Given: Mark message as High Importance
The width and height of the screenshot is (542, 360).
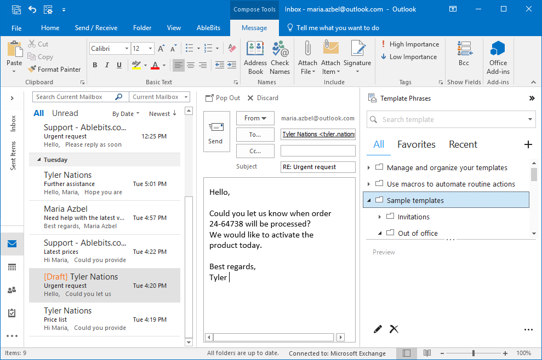Looking at the screenshot, I should [410, 44].
